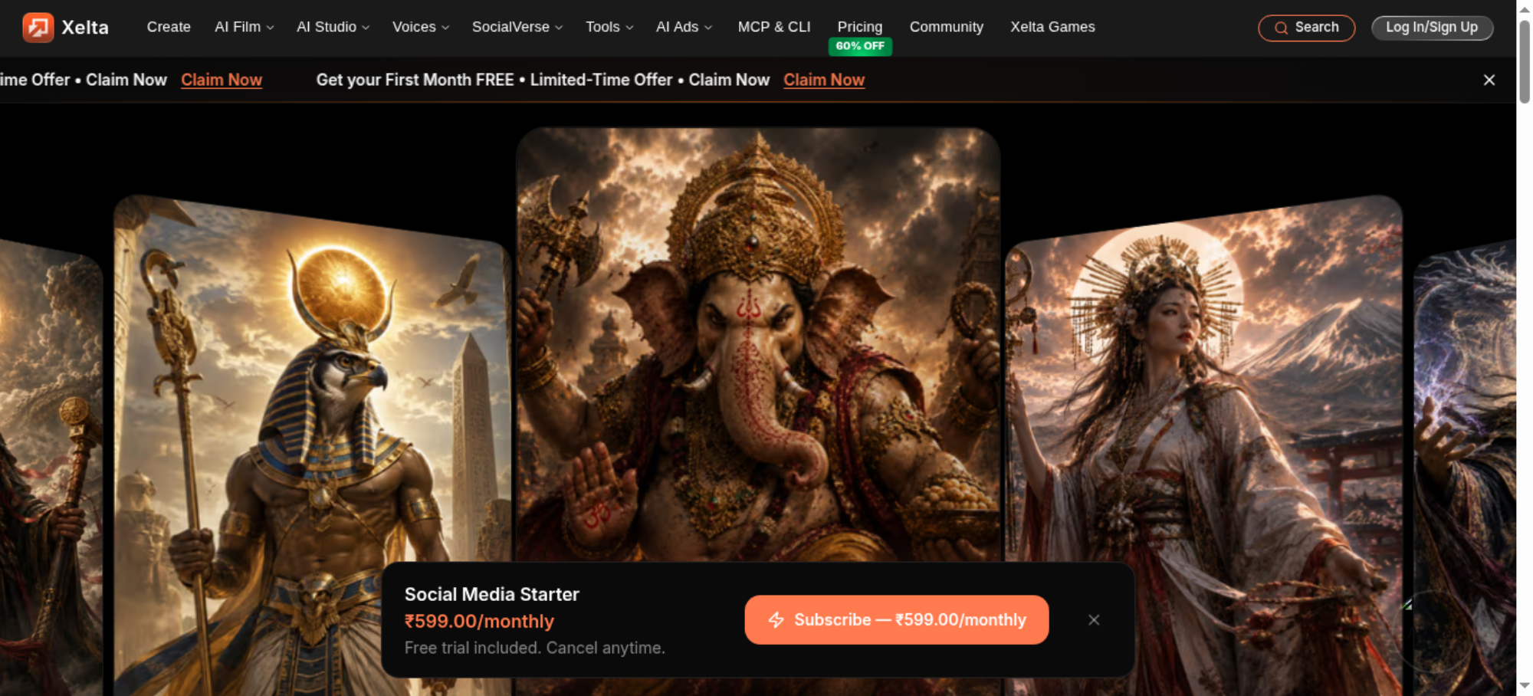Expand the AI Ads dropdown chevron
This screenshot has width=1533, height=696.
tap(708, 28)
